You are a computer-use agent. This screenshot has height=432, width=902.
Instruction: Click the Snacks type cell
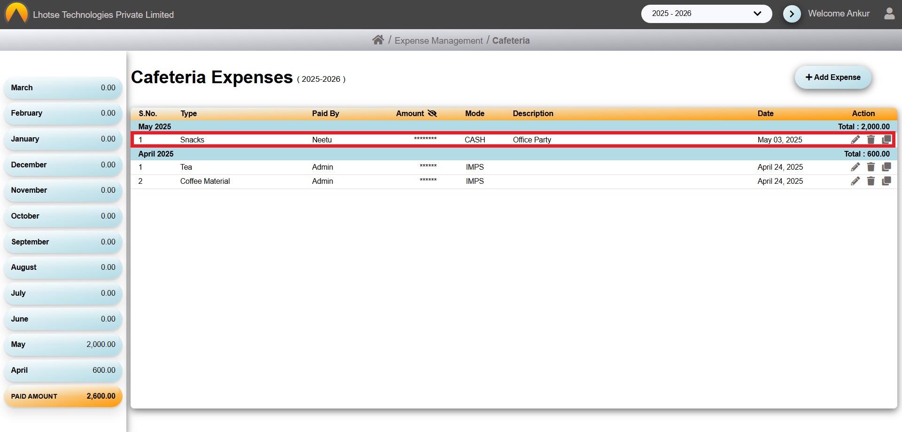(x=192, y=140)
